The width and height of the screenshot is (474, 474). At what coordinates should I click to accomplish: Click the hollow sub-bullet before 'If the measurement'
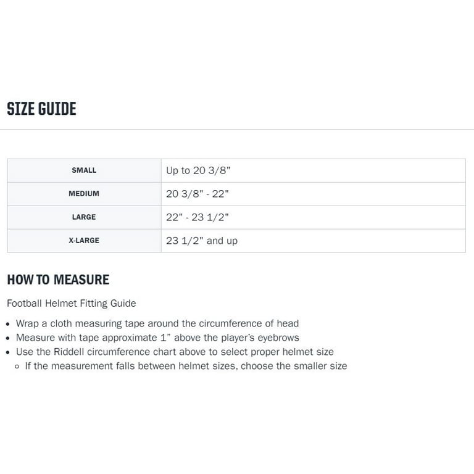tap(17, 367)
